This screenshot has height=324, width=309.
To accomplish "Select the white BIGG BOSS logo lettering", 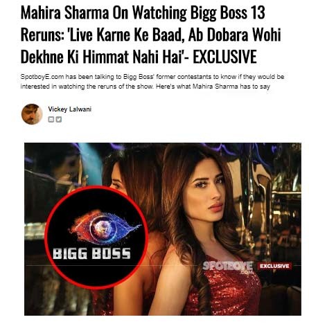I will [x=91, y=253].
